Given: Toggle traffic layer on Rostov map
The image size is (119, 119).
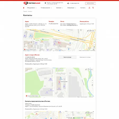Looking at the screenshot, I should (x=90, y=113).
